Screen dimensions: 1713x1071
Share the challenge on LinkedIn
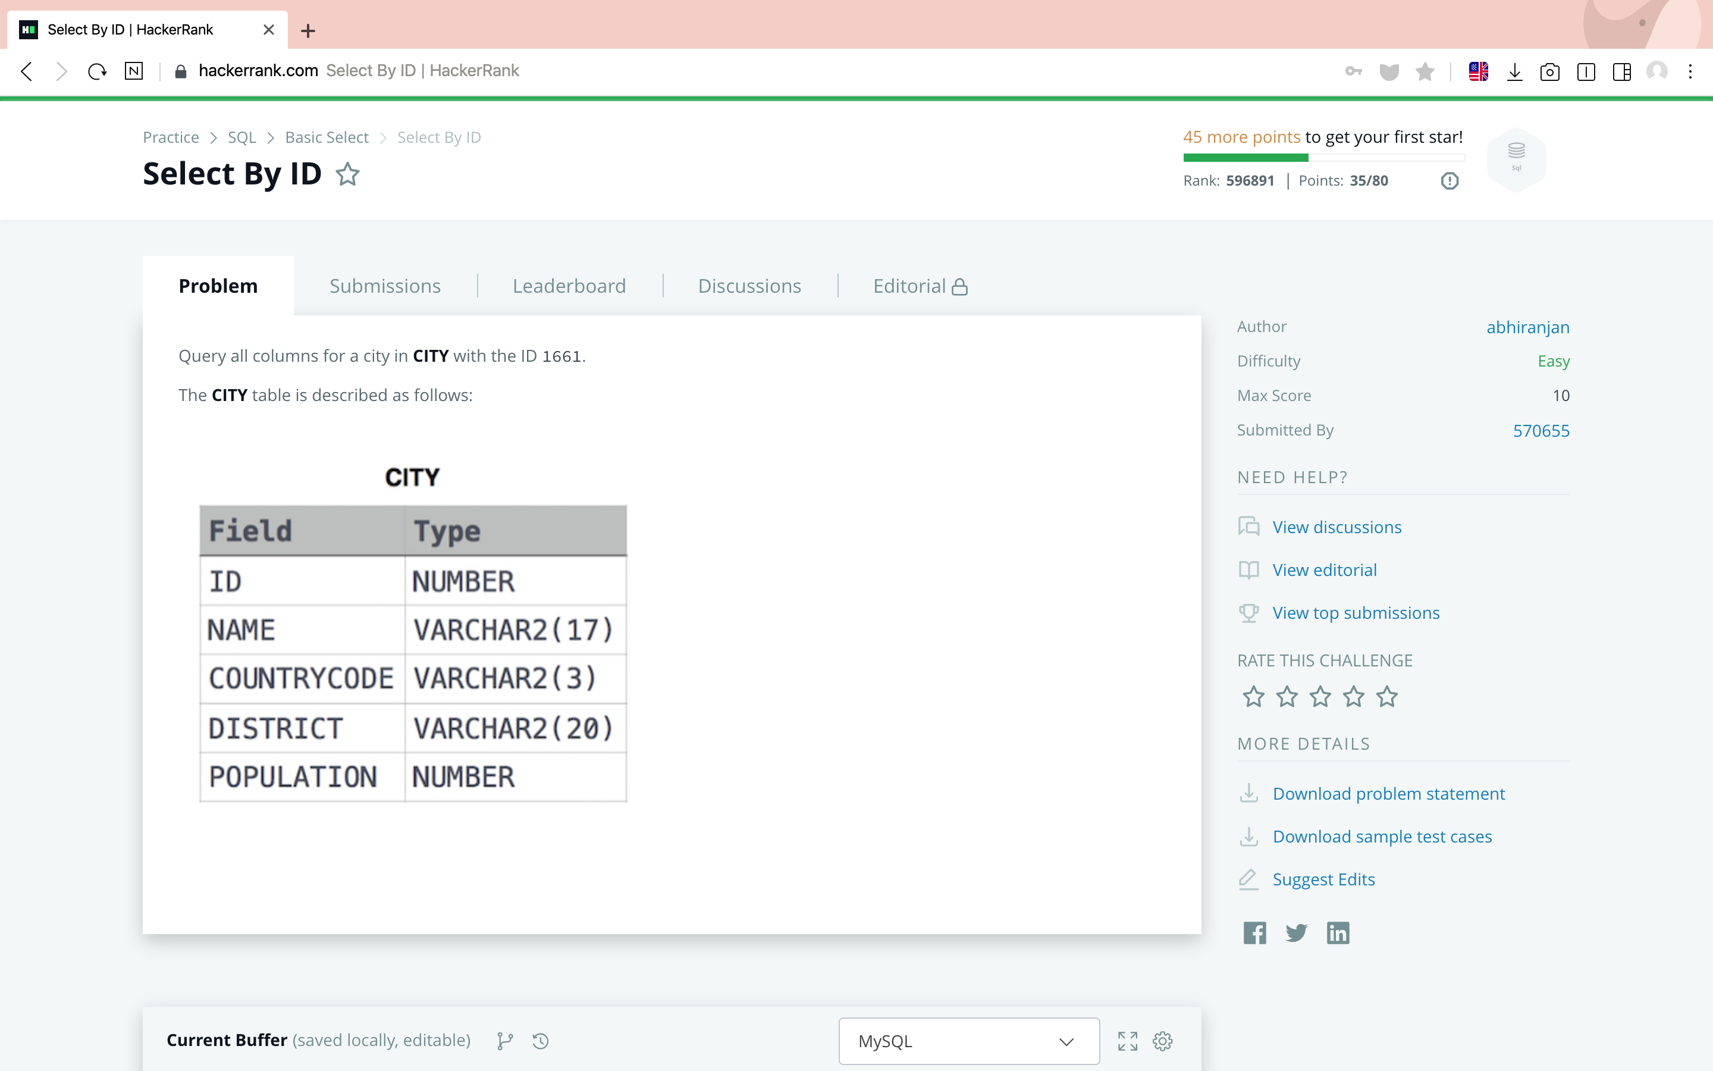pos(1337,933)
